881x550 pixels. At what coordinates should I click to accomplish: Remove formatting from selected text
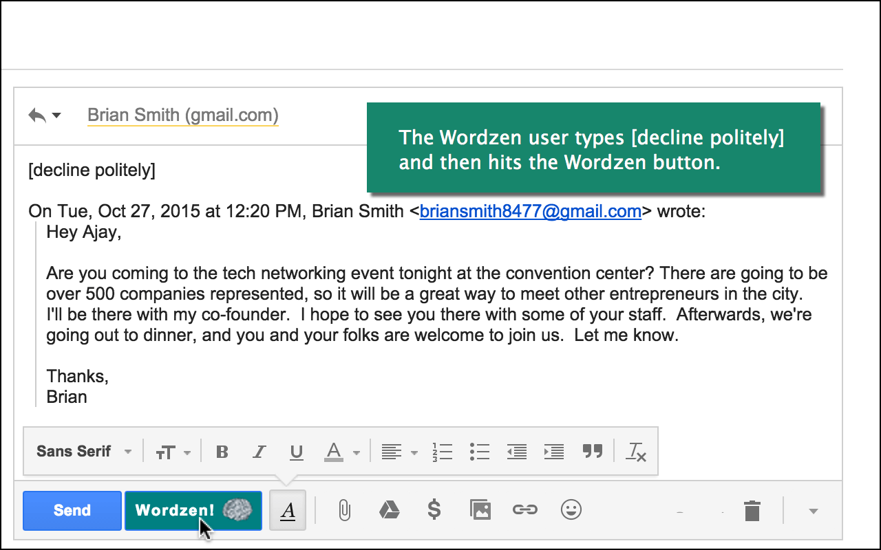coord(635,452)
